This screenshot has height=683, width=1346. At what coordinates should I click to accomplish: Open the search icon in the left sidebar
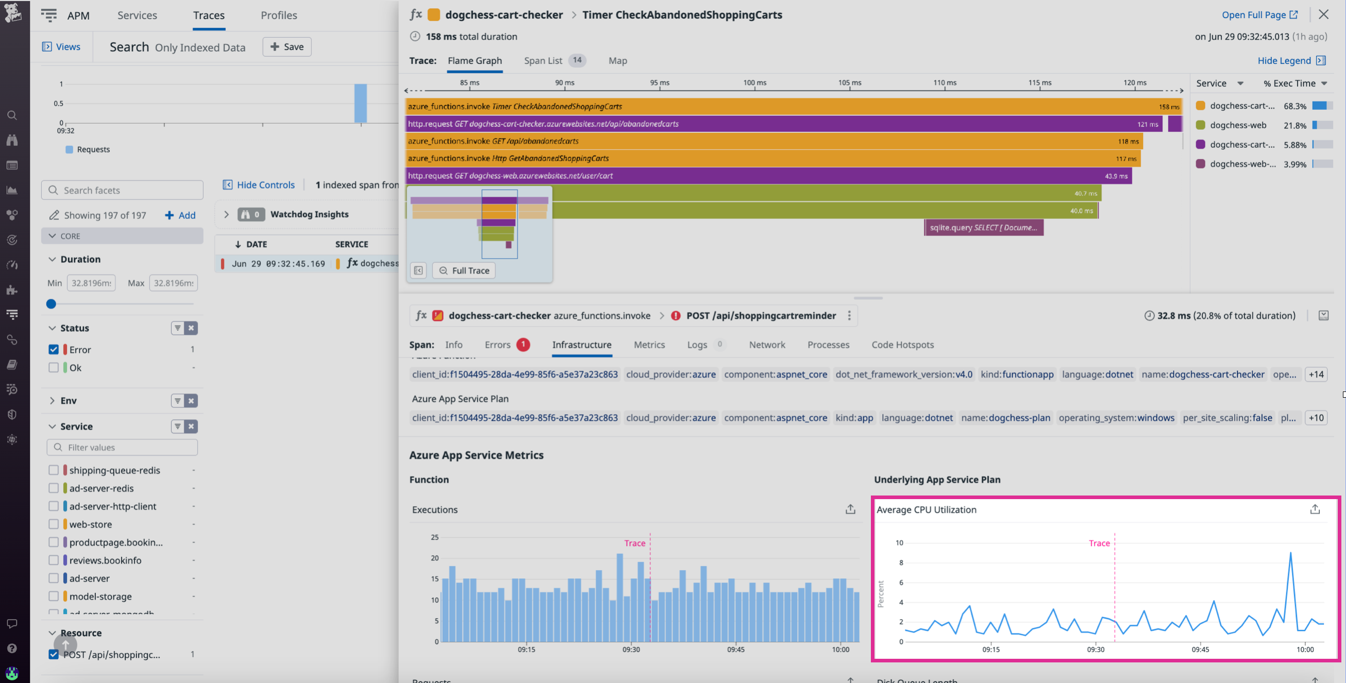[x=12, y=115]
